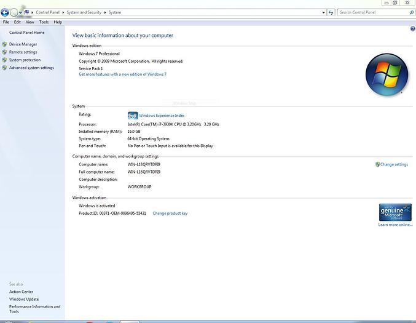Click the search magnifier icon in the search box
Viewport: 416px width, 323px height.
click(411, 12)
